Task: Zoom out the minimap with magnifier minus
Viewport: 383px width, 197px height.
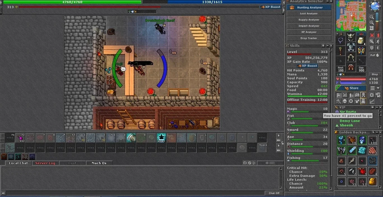Action: point(372,17)
